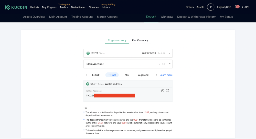Click the green Tether icon in the USDT coin selector
Image resolution: width=256 pixels, height=139 pixels.
88,53
